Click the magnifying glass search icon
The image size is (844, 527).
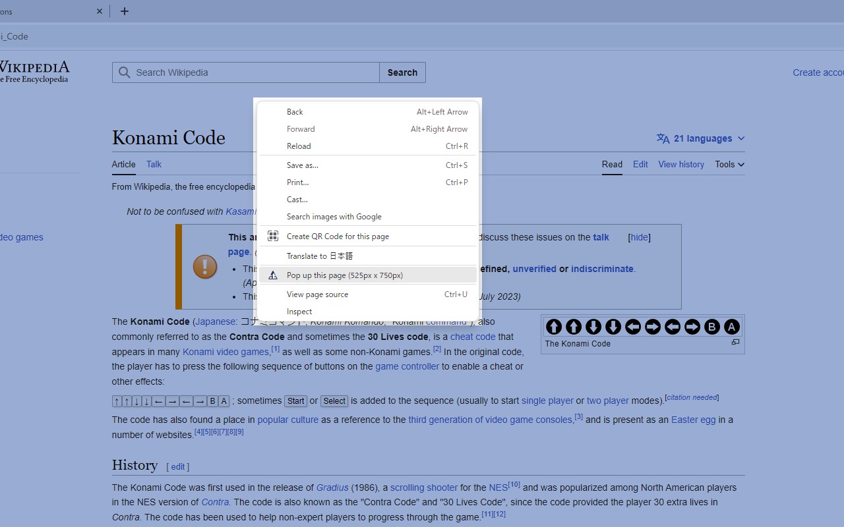(x=124, y=72)
